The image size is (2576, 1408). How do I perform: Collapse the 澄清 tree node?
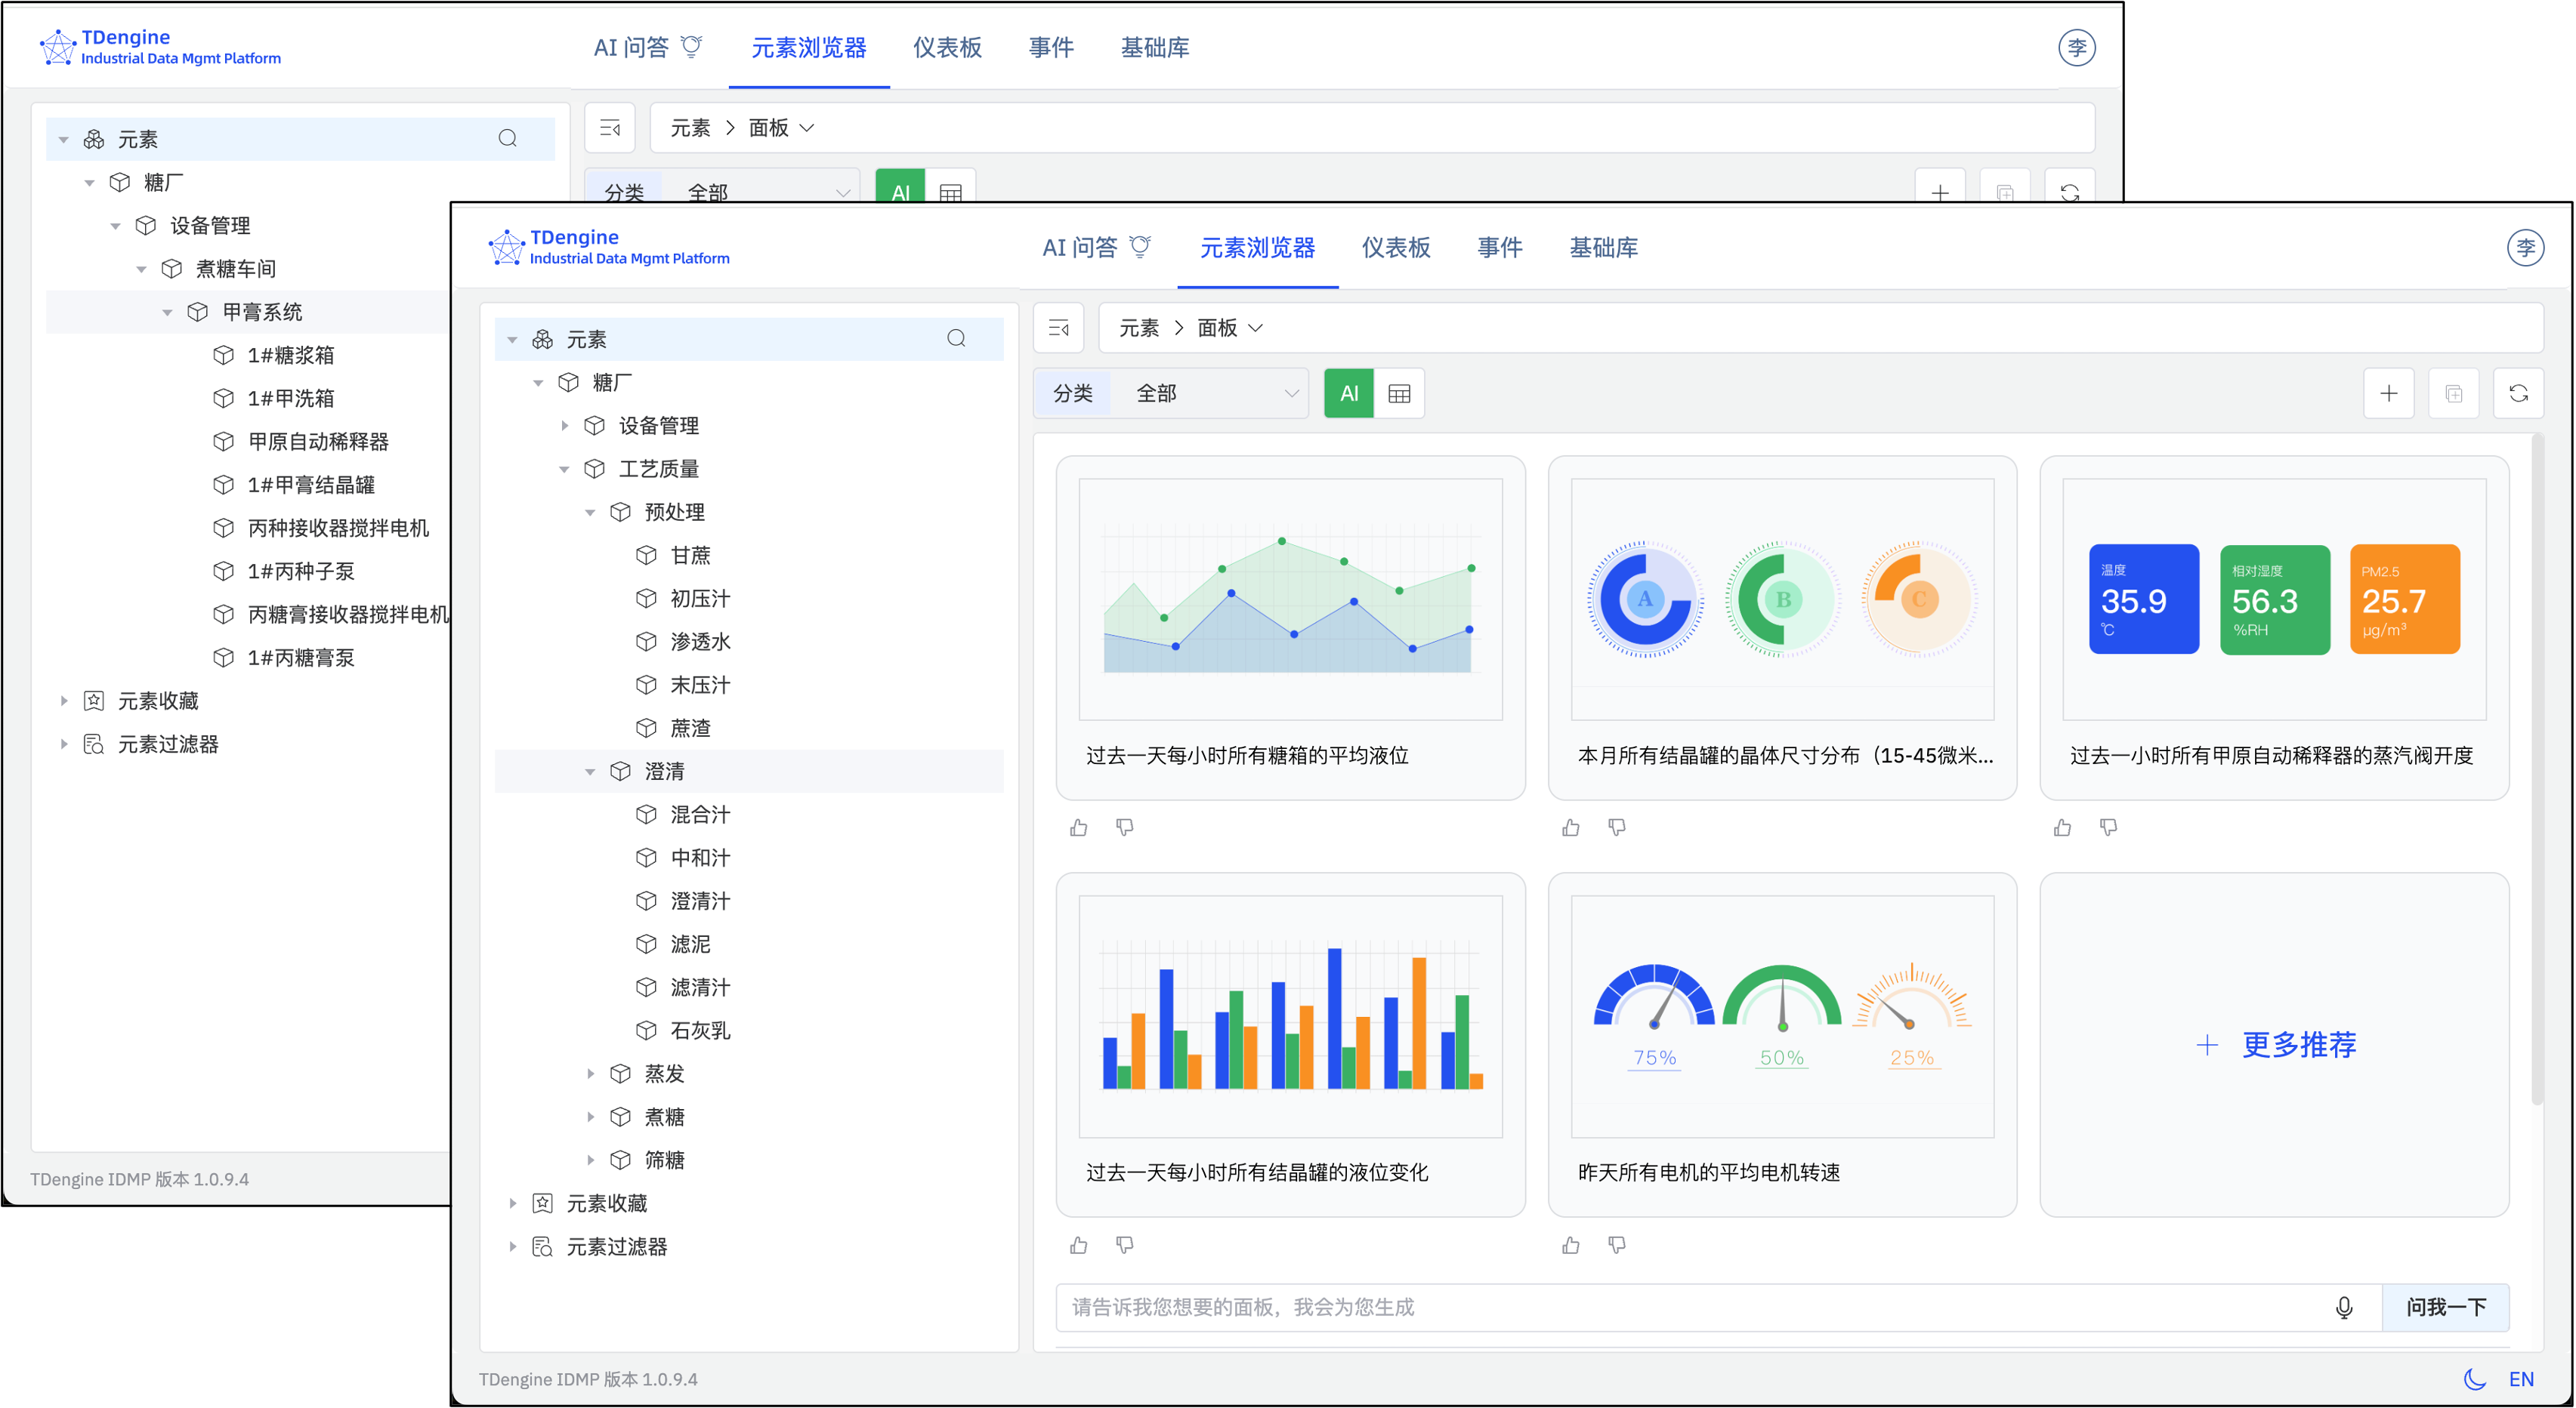[590, 771]
